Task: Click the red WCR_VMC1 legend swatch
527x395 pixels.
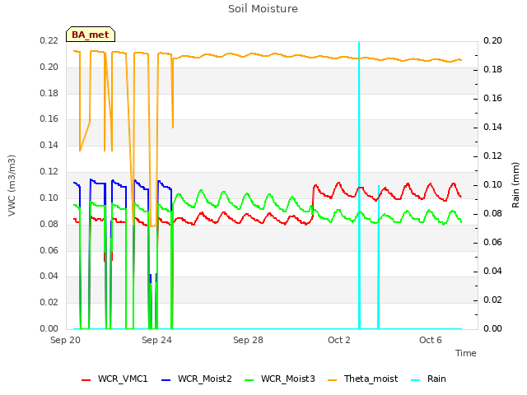Action: tap(86, 380)
